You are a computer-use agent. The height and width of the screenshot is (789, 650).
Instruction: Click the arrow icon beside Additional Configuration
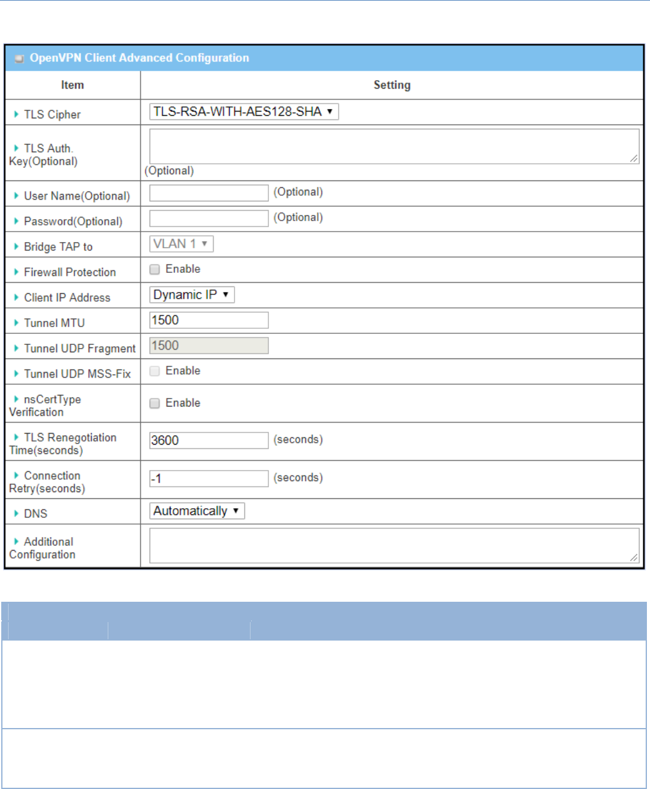point(16,541)
